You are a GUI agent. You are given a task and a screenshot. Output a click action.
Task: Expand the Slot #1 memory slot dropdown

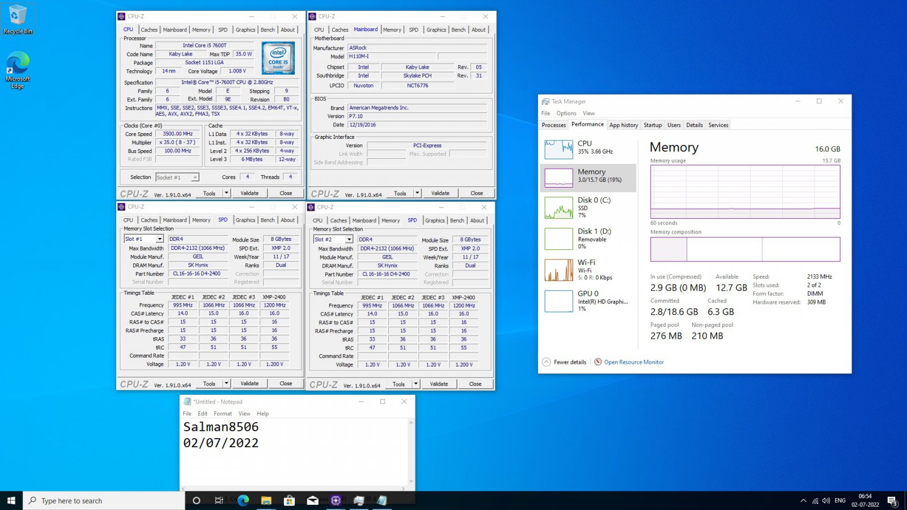point(159,239)
